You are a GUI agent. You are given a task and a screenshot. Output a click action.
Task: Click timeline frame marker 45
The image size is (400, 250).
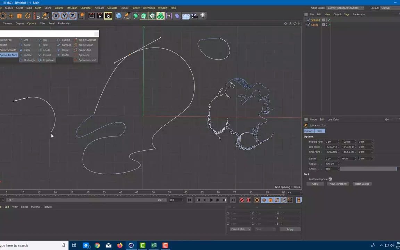coord(137,192)
